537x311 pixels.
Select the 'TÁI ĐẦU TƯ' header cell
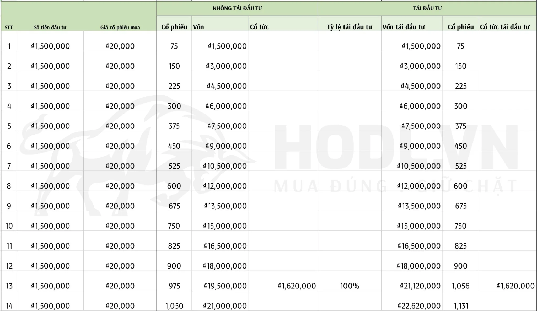coord(427,9)
